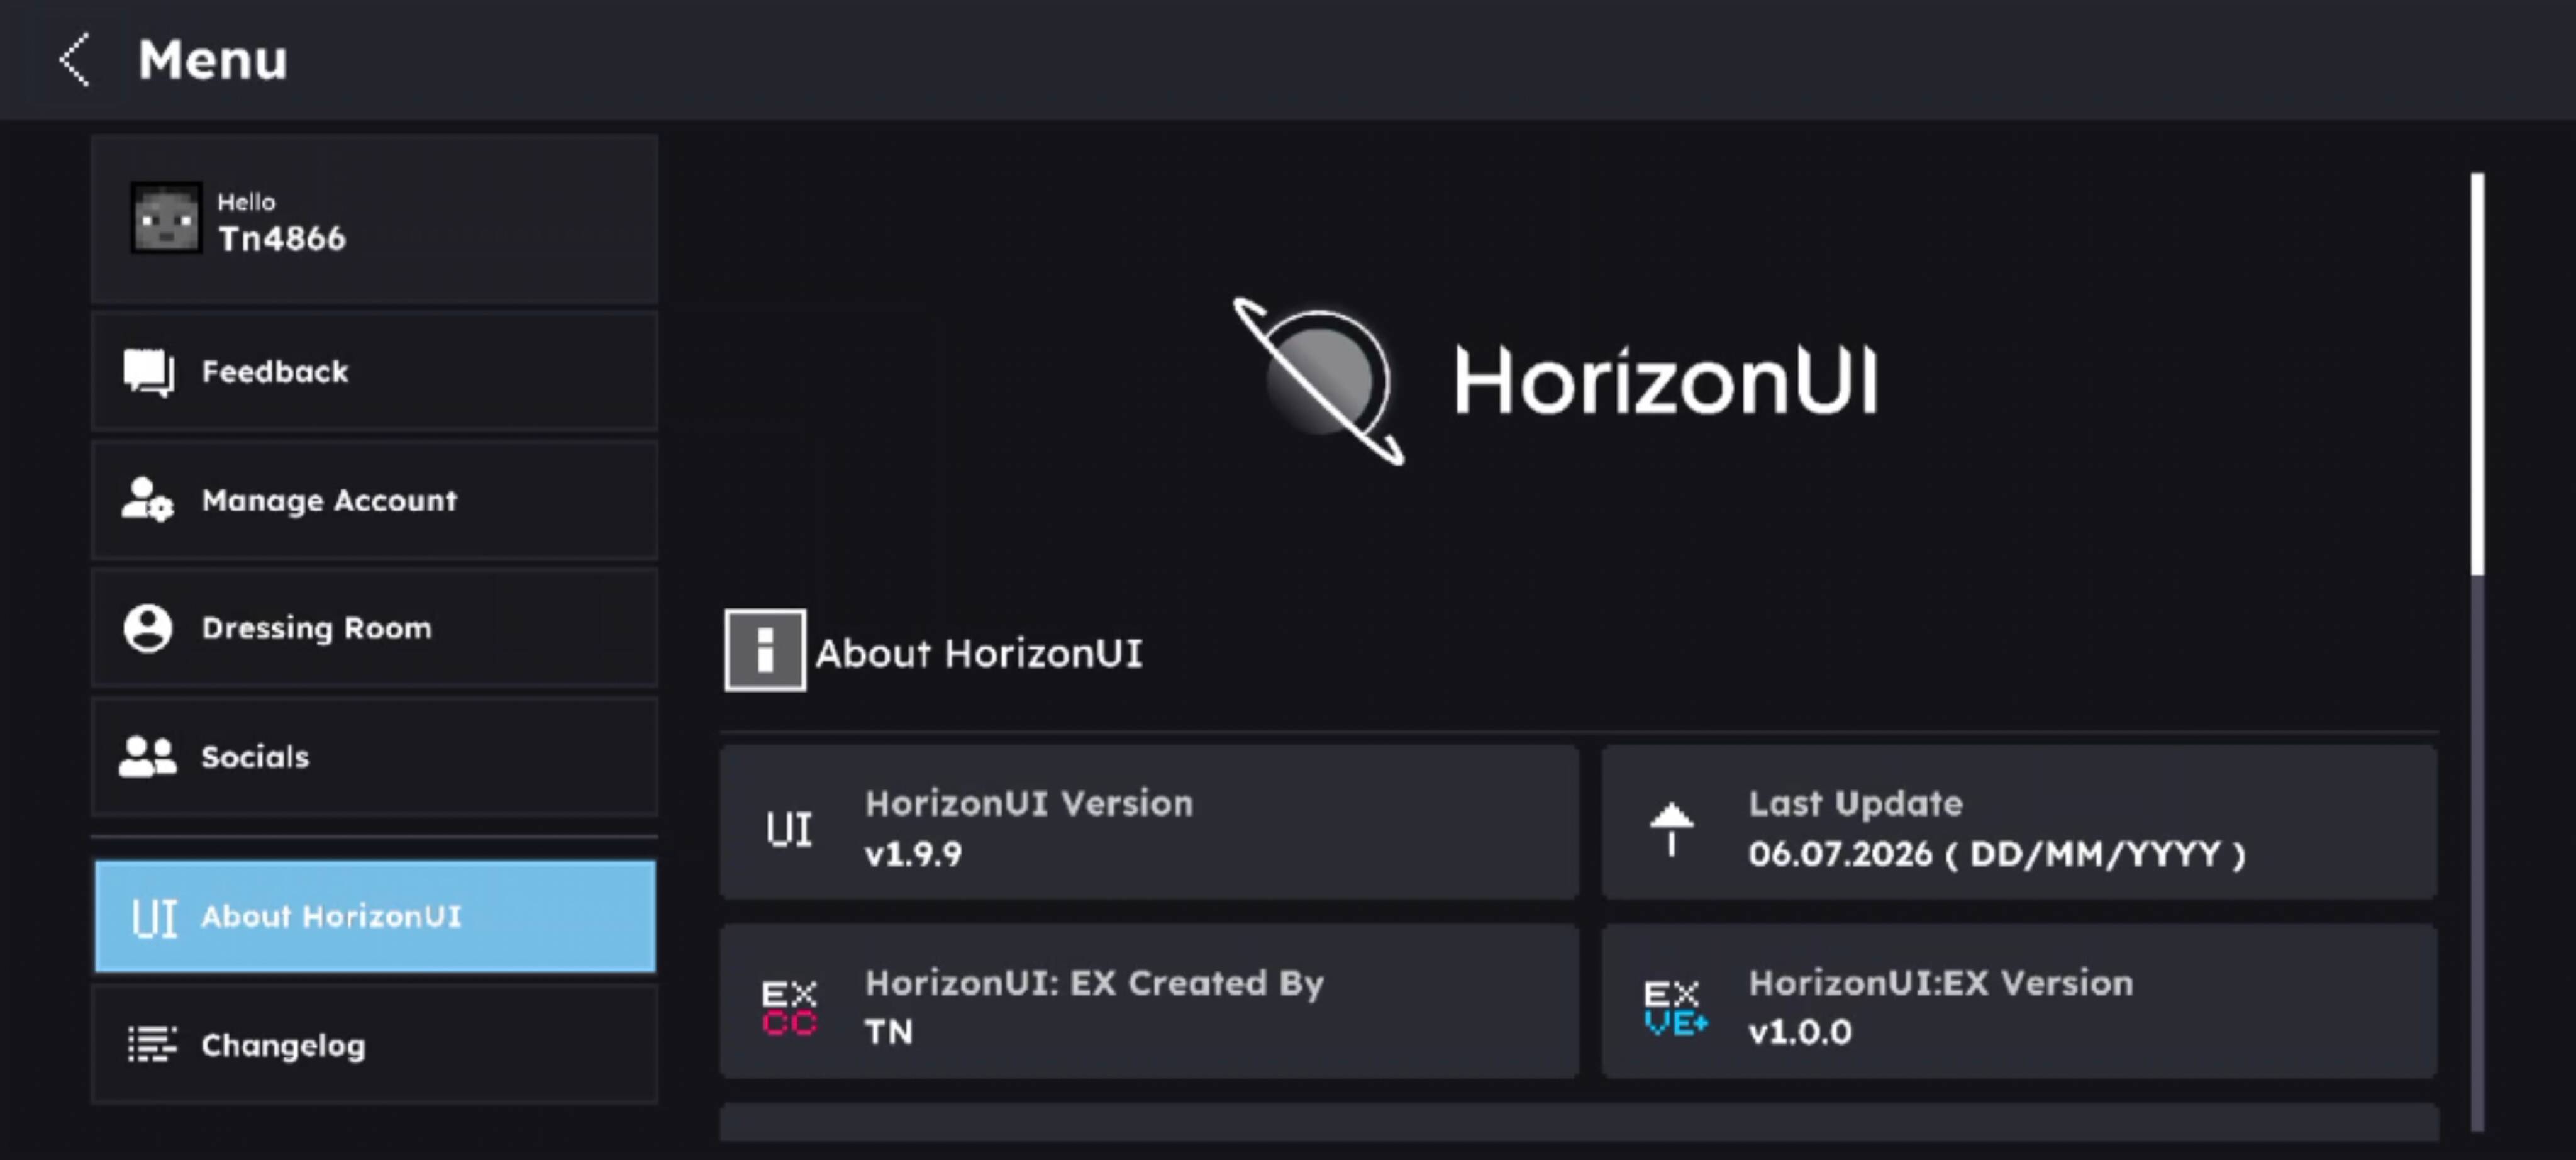Screen dimensions: 2576x1160
Task: Click the EX CC icon
Action: [x=789, y=1007]
